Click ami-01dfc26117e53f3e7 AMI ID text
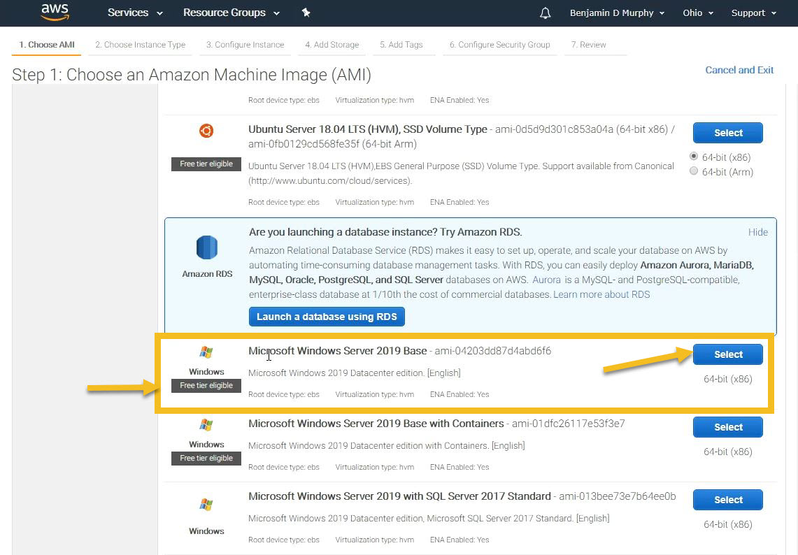This screenshot has width=798, height=555. pyautogui.click(x=569, y=424)
